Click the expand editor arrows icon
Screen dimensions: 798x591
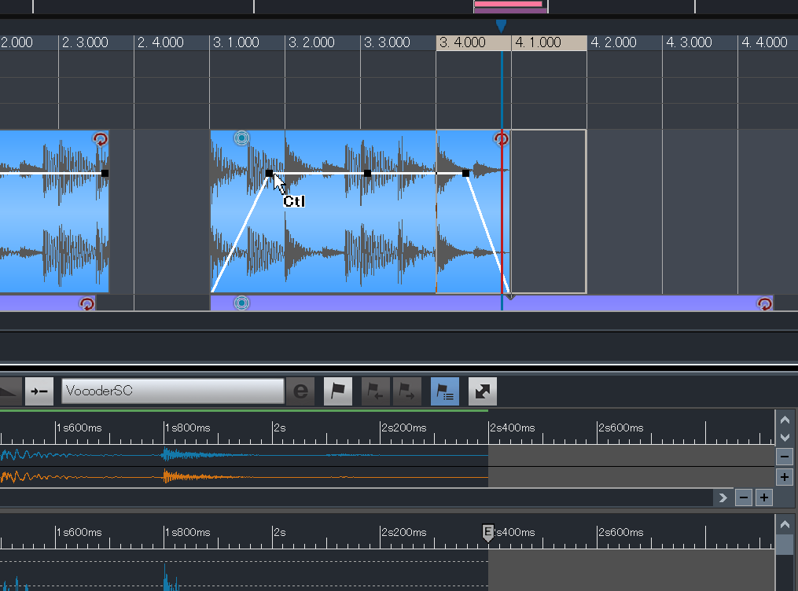[482, 391]
